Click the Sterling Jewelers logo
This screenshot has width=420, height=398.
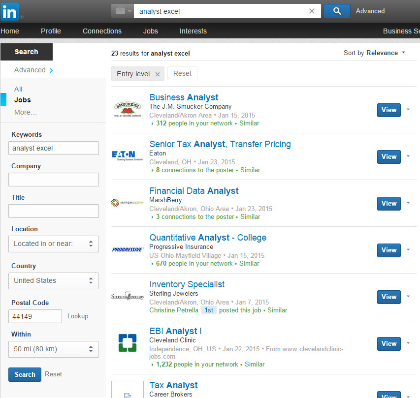[x=128, y=296]
